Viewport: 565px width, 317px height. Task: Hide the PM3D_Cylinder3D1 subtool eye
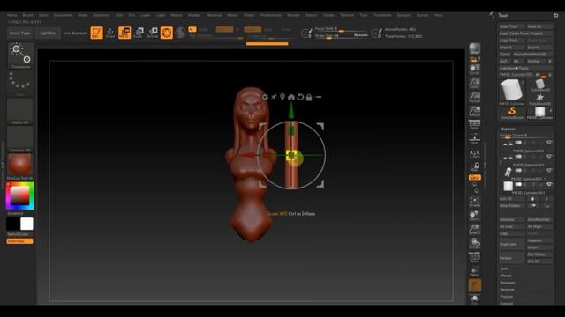549,184
